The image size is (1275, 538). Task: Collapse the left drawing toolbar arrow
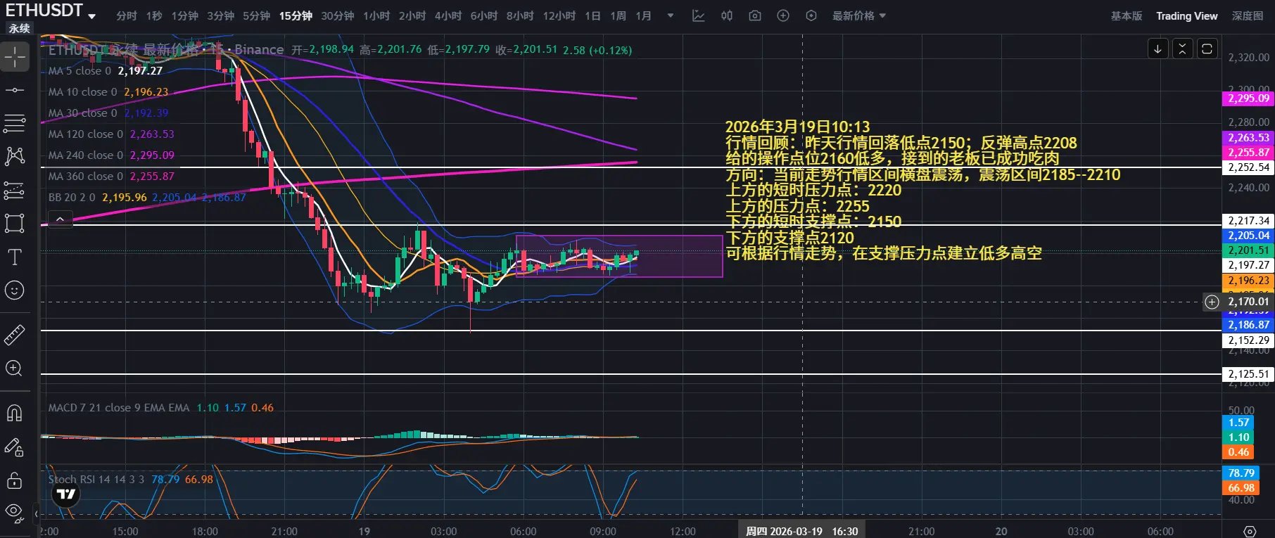[37, 514]
